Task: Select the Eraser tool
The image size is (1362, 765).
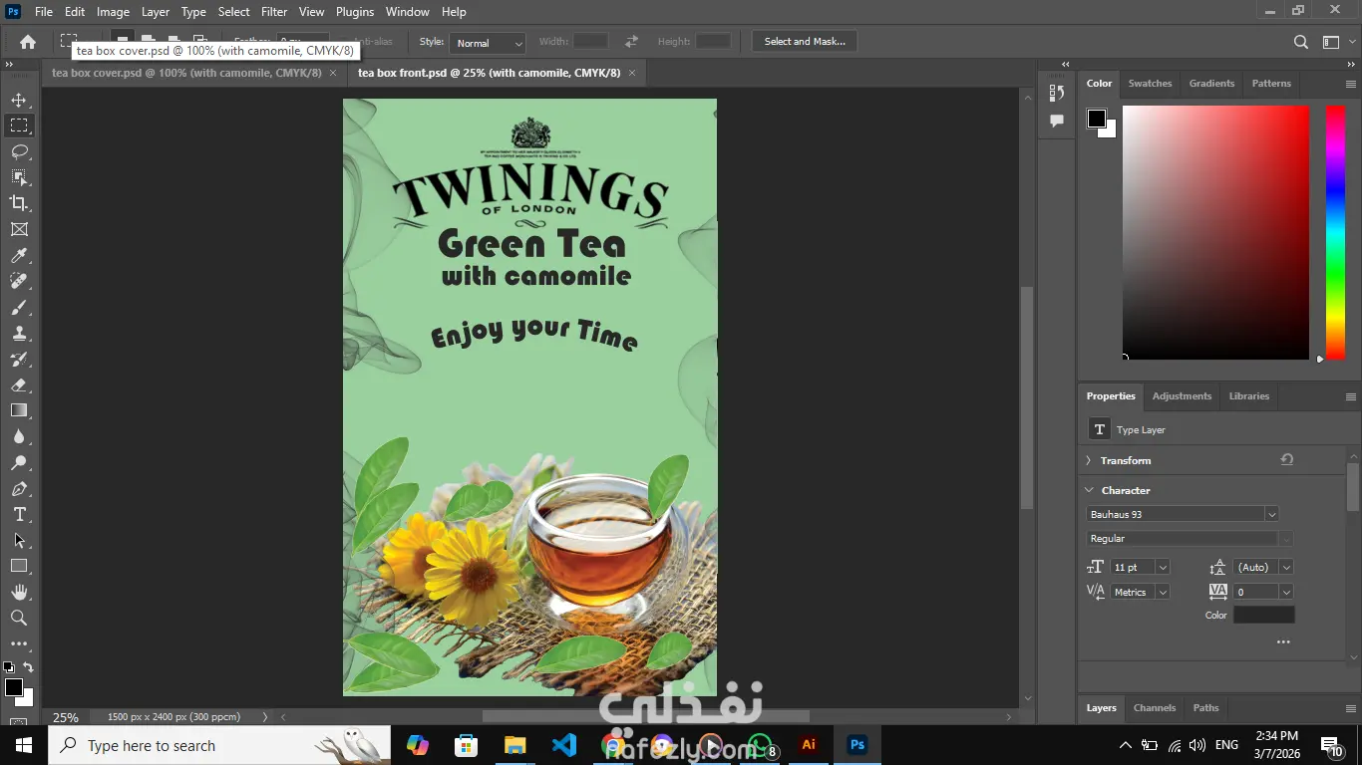Action: click(19, 384)
